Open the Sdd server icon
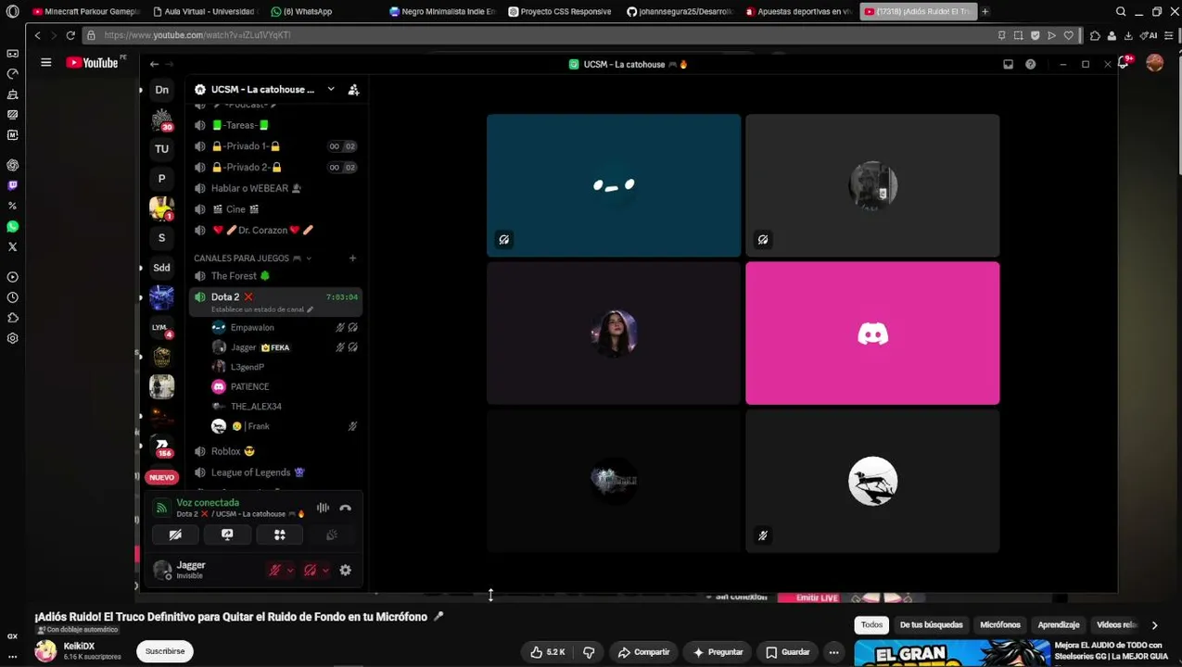Image resolution: width=1182 pixels, height=667 pixels. (x=161, y=268)
